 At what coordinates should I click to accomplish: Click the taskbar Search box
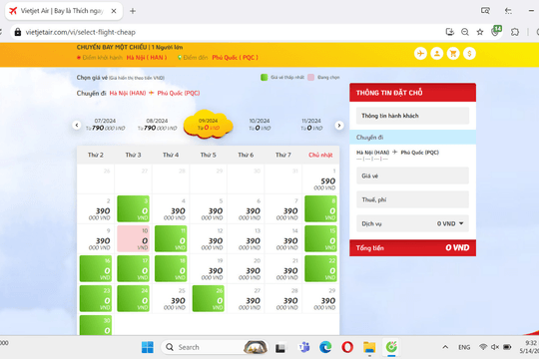click(215, 347)
